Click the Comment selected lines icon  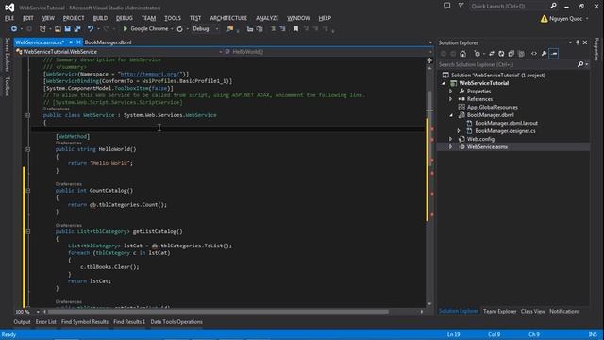point(273,29)
